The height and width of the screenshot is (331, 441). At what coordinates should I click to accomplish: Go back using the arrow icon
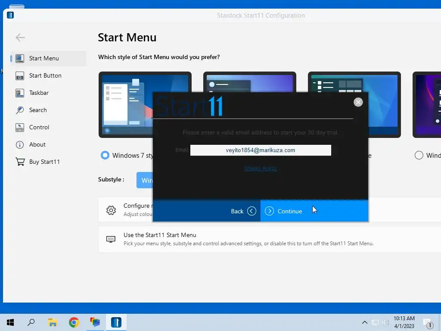(x=20, y=37)
